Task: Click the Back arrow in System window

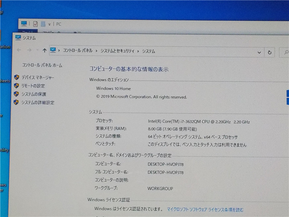Action: click(19, 50)
